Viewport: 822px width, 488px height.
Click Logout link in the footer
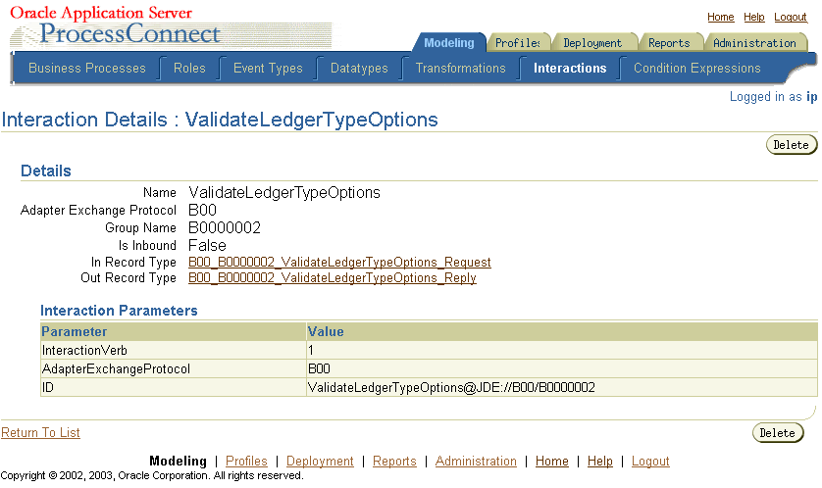pos(650,462)
